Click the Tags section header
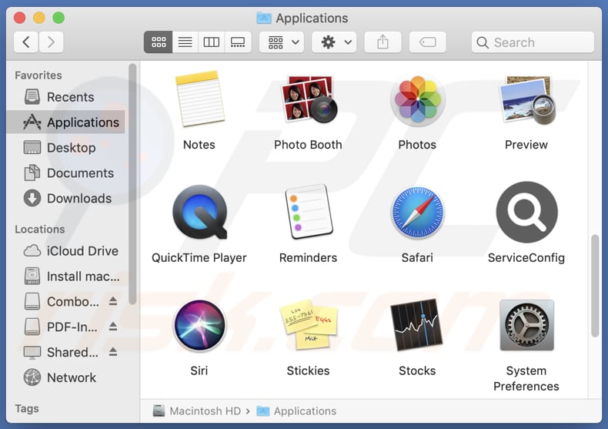The image size is (608, 429). [x=27, y=408]
